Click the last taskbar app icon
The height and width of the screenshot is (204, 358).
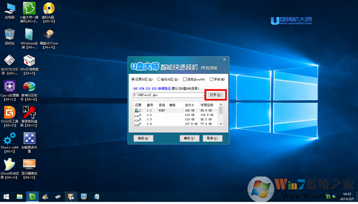point(97,197)
